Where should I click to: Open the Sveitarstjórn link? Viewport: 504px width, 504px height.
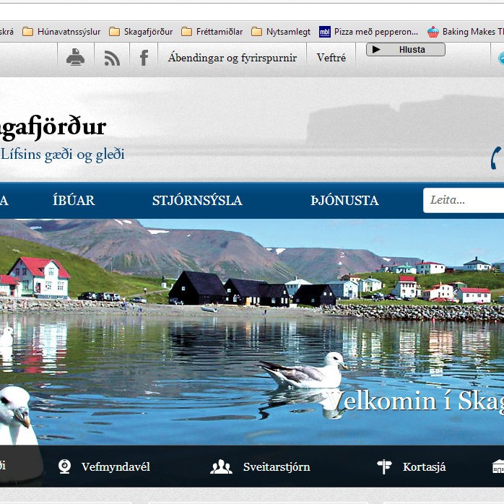(277, 466)
